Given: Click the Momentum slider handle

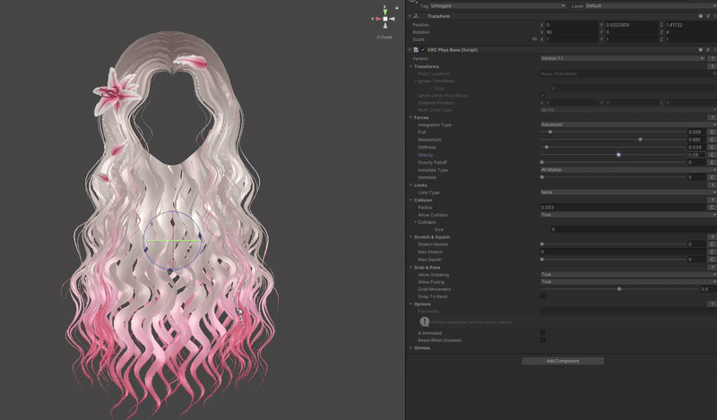Looking at the screenshot, I should [x=640, y=140].
